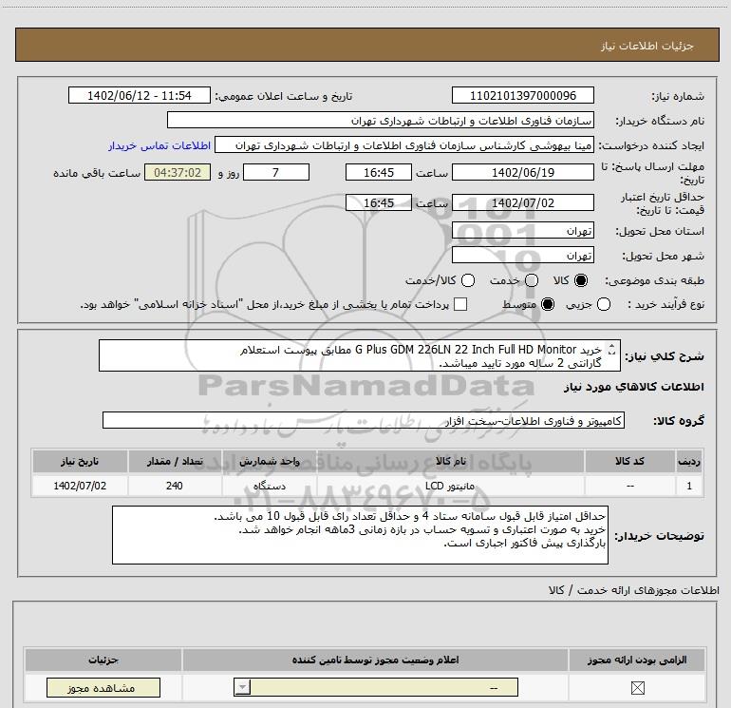731x708 pixels.
Task: Toggle the mandatory permit checkbox
Action: tap(637, 687)
